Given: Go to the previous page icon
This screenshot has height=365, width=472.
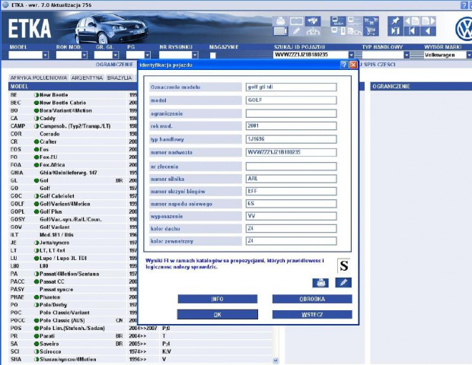Looking at the screenshot, I should point(412,21).
